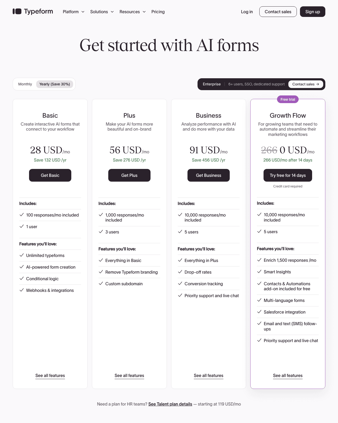
Task: Open the Solutions dropdown chevron
Action: point(112,12)
